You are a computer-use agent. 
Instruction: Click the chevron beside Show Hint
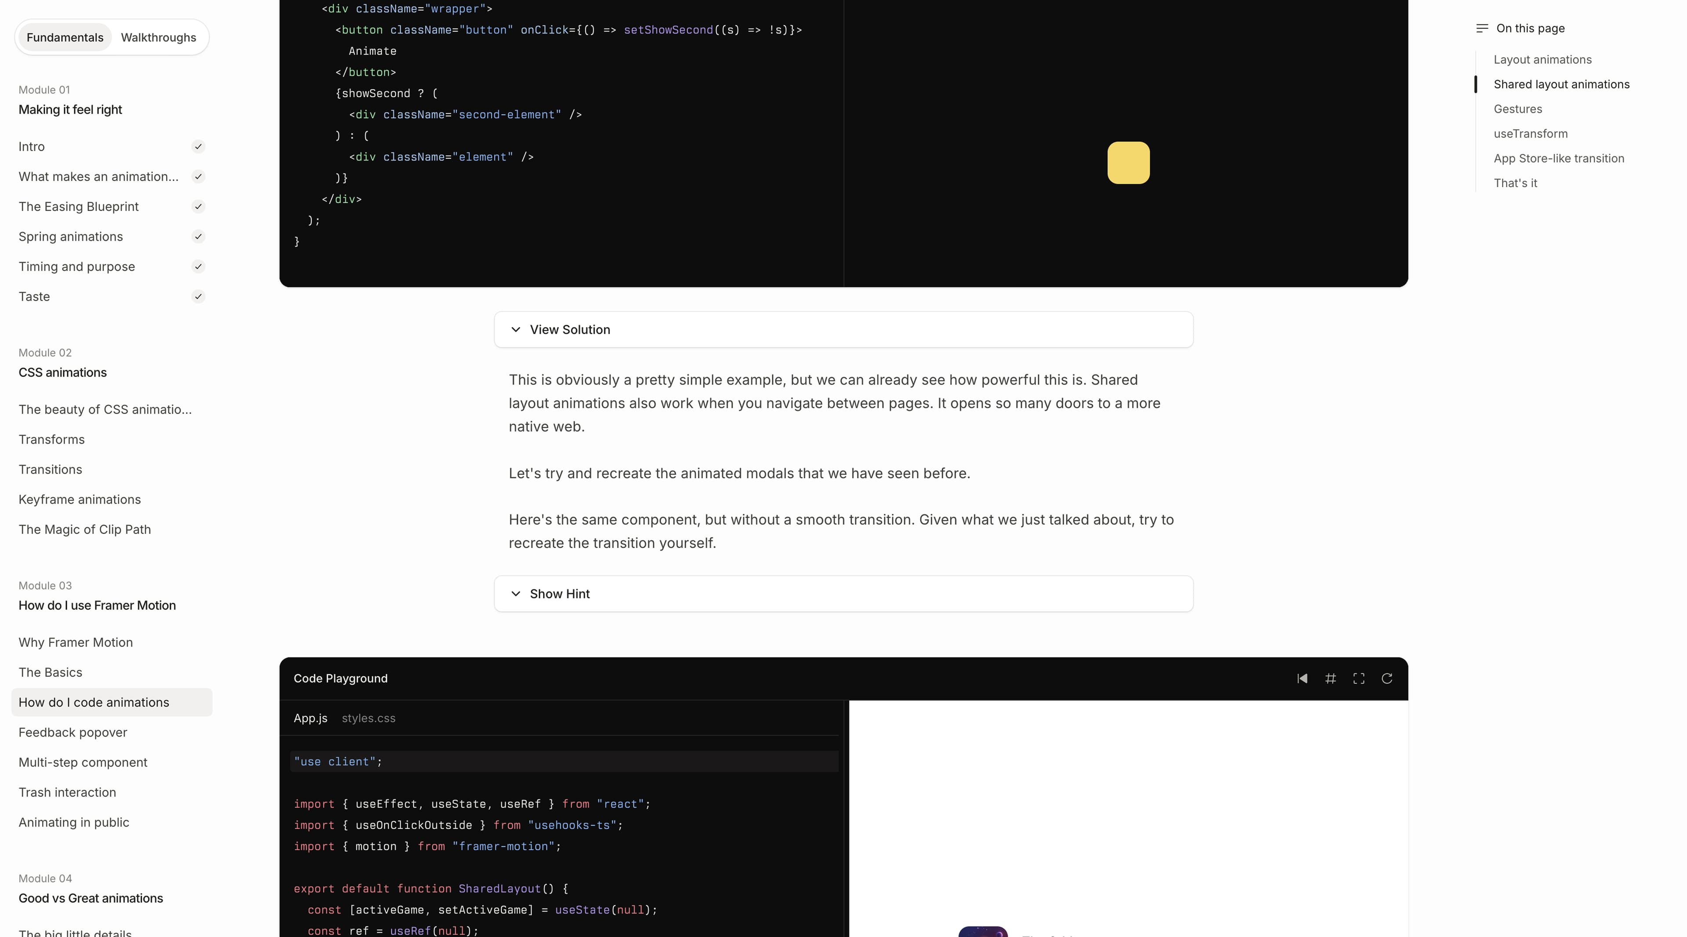pyautogui.click(x=515, y=594)
